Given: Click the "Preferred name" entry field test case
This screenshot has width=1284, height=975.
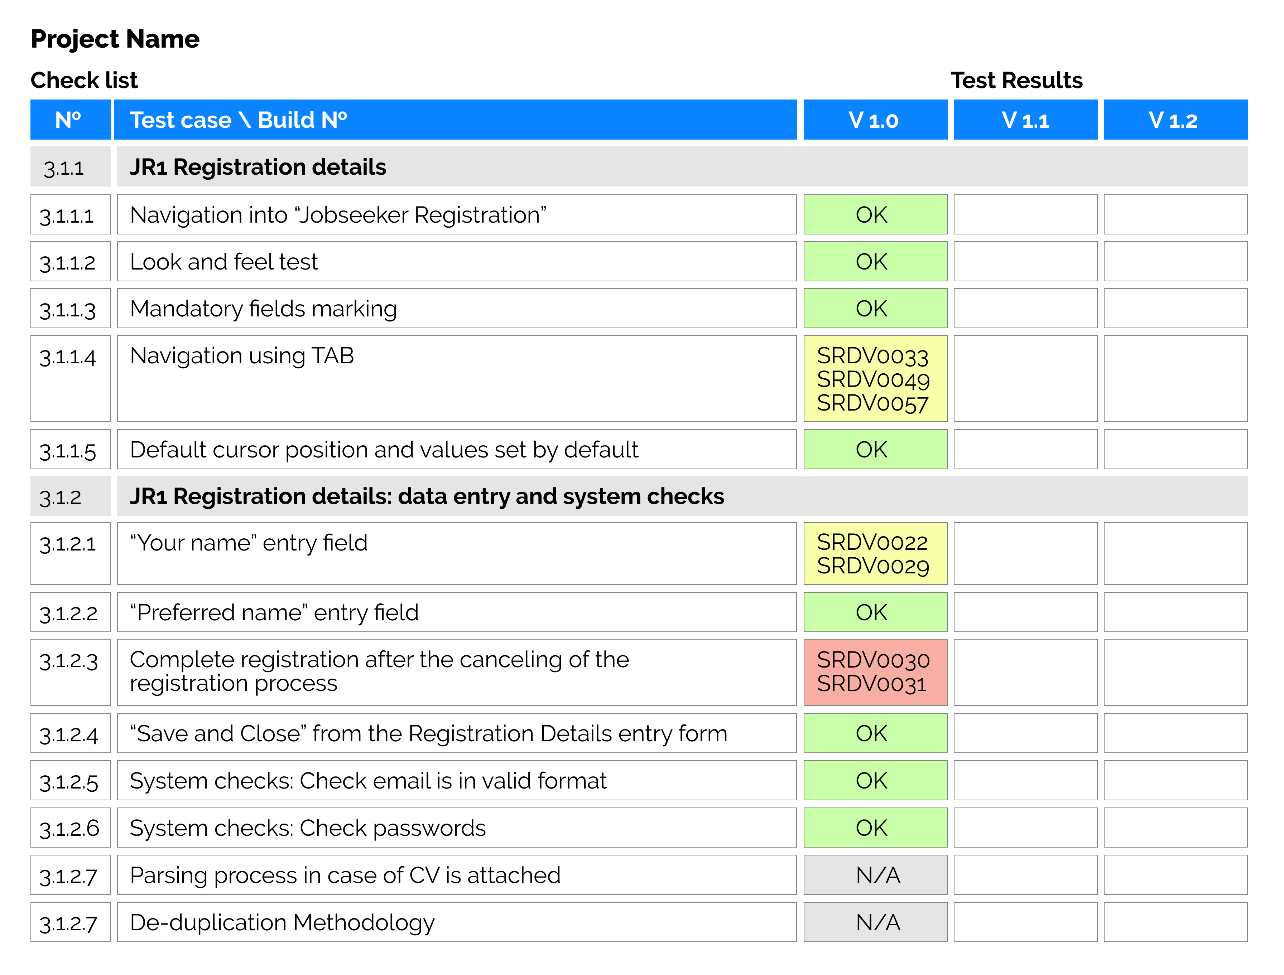Looking at the screenshot, I should pyautogui.click(x=456, y=612).
